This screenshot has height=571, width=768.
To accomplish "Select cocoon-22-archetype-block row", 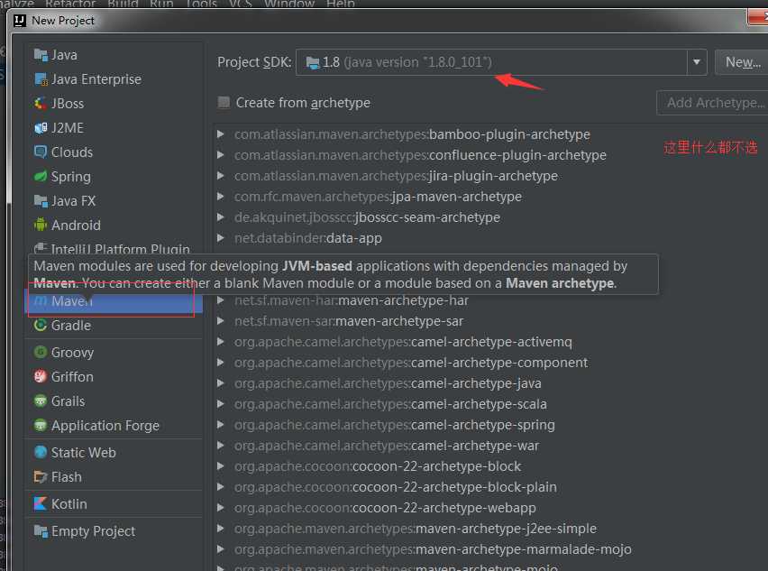I will [378, 466].
